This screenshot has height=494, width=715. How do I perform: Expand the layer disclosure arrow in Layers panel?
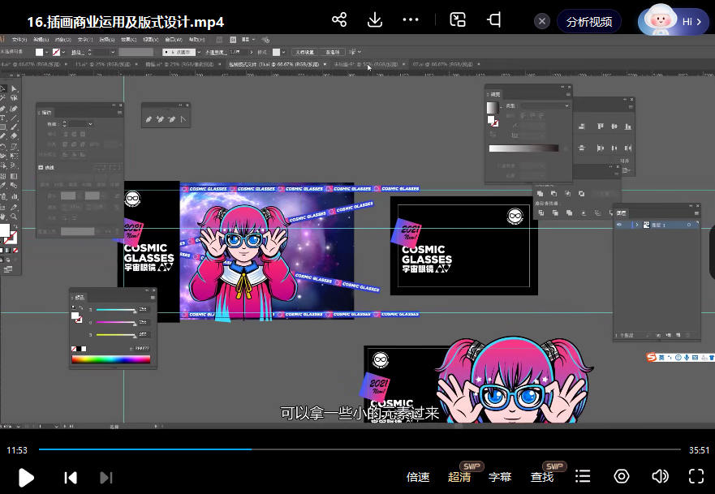tap(637, 225)
